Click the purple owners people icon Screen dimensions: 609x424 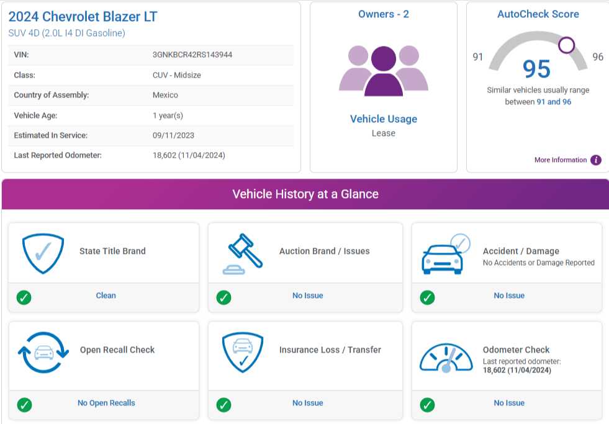click(x=383, y=71)
